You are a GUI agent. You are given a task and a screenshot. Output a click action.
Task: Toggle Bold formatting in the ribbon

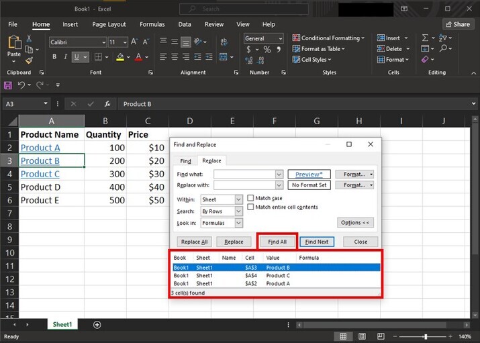(x=54, y=57)
